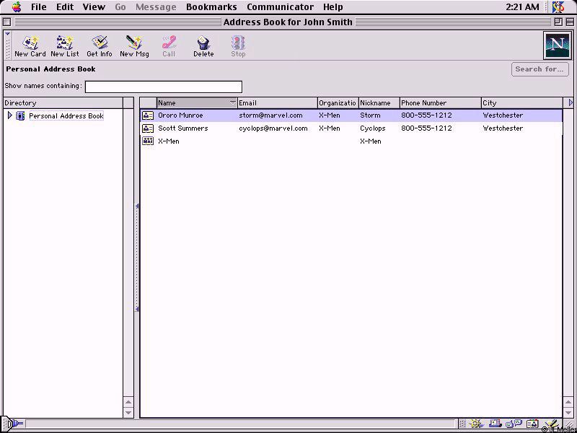
Task: Click the window collapse box in title bar
Action: coord(568,22)
